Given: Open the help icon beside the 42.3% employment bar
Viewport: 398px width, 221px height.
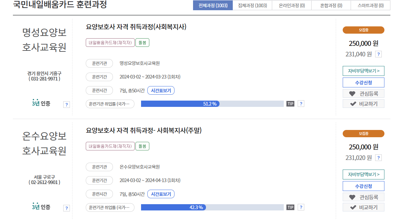Looking at the screenshot, I should [x=301, y=207].
